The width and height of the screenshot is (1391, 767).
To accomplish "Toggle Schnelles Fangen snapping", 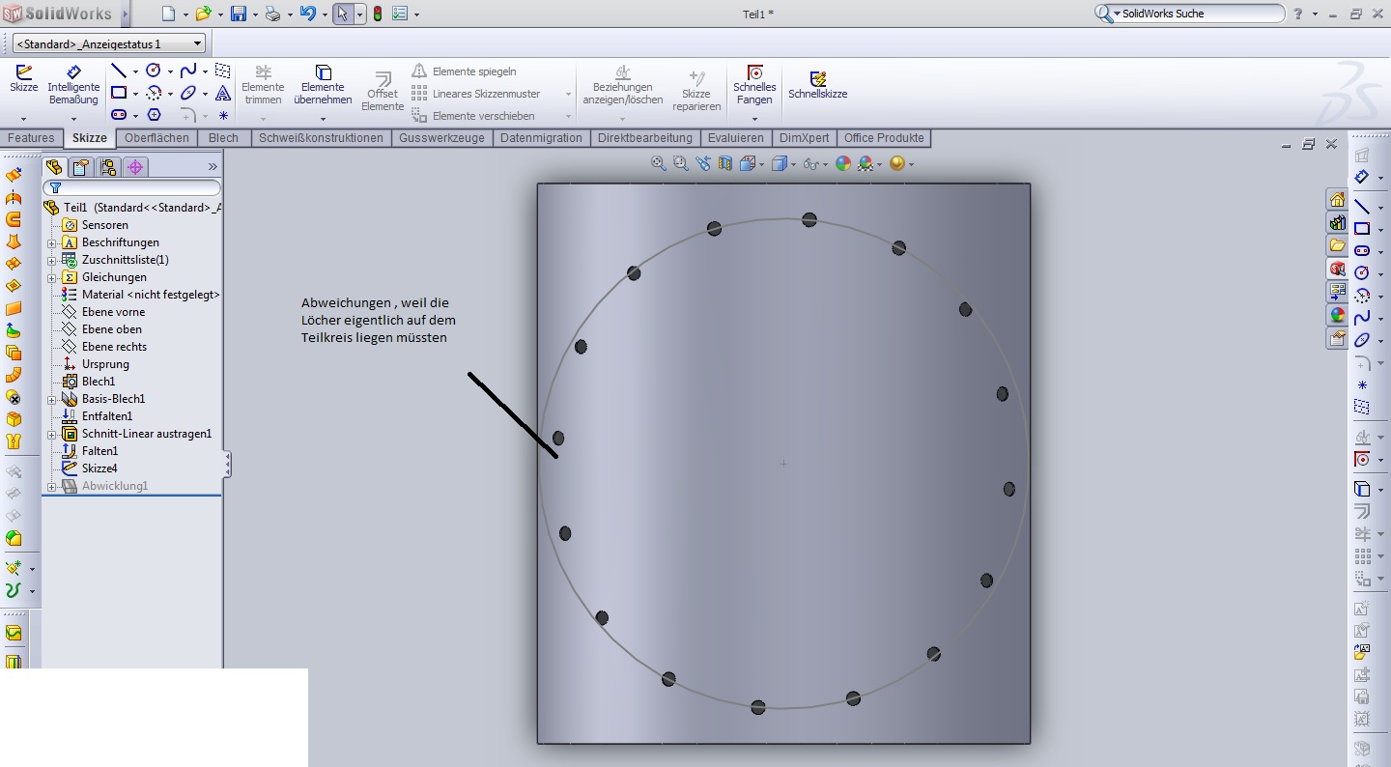I will (754, 85).
